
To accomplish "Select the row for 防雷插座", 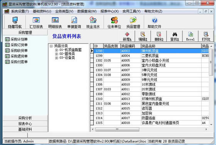I will coord(150,118).
